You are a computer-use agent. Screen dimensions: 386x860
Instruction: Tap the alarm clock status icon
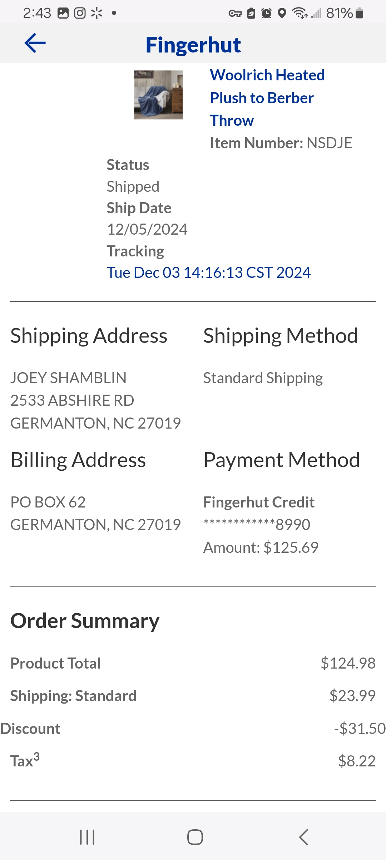coord(266,13)
